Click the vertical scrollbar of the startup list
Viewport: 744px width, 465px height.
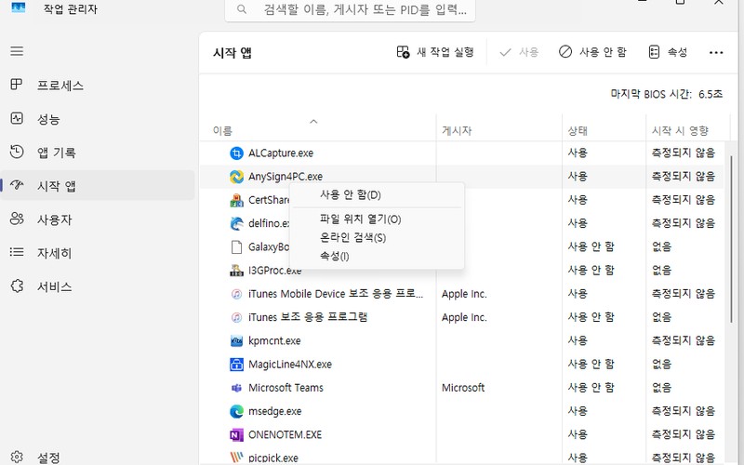pyautogui.click(x=731, y=240)
